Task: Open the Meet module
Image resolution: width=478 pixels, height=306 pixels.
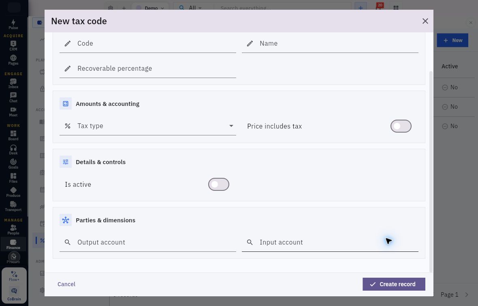Action: click(13, 112)
